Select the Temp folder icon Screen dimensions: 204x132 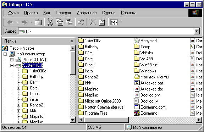137,46
